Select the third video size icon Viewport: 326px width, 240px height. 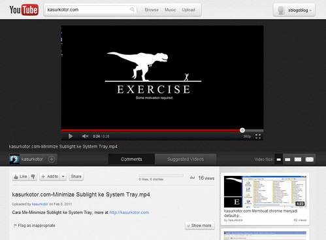298,160
